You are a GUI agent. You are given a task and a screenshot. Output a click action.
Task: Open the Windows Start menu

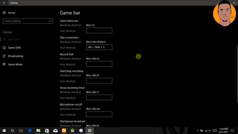(x=4, y=131)
